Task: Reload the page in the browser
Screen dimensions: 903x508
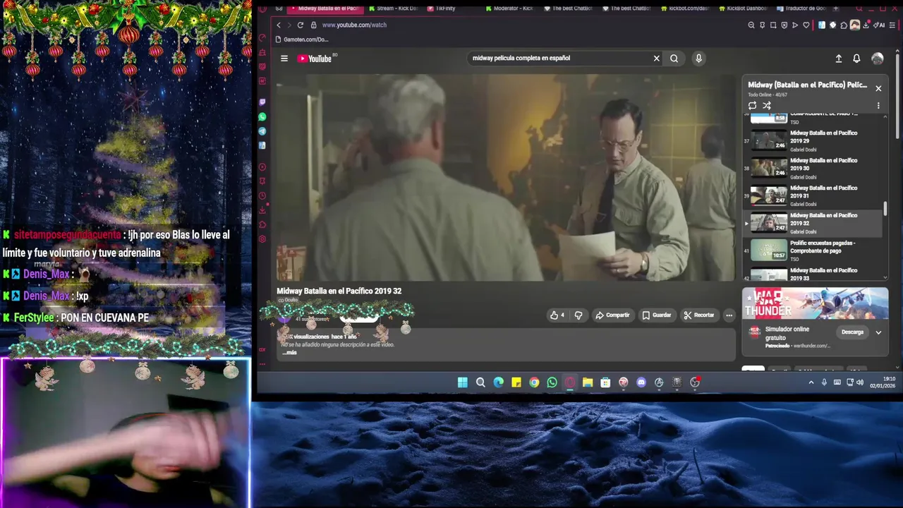Action: click(x=301, y=25)
